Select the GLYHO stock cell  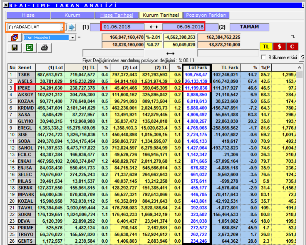click(26, 121)
